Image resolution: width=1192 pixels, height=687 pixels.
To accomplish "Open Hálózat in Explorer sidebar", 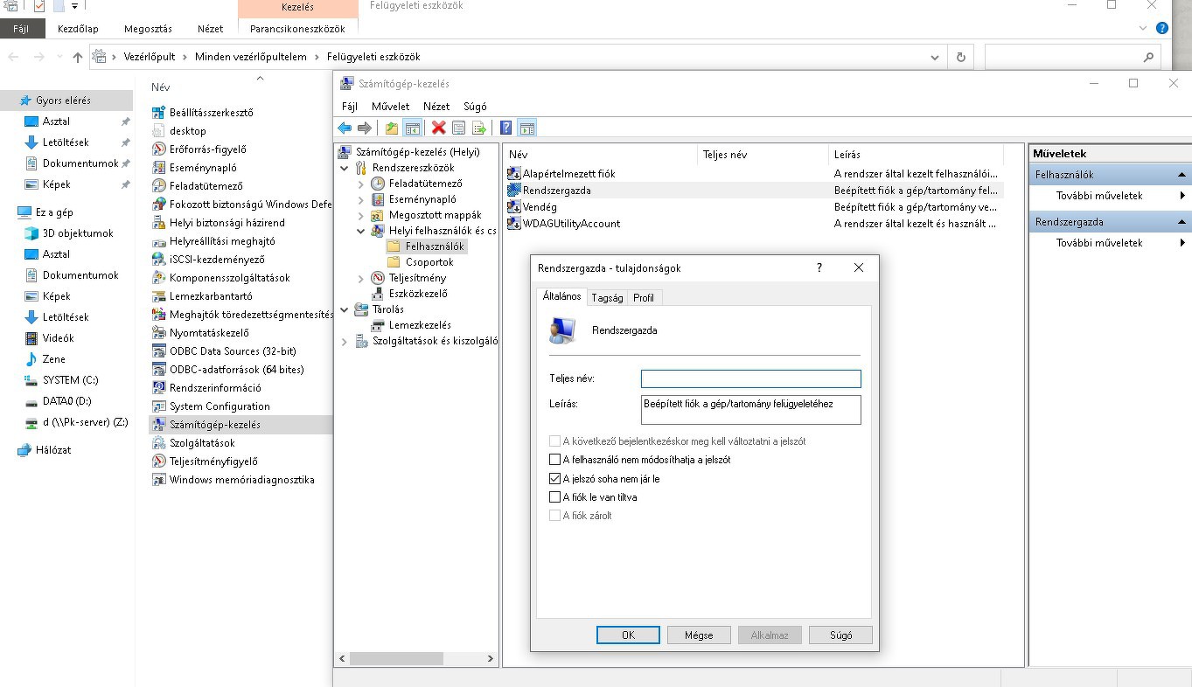I will tap(45, 450).
